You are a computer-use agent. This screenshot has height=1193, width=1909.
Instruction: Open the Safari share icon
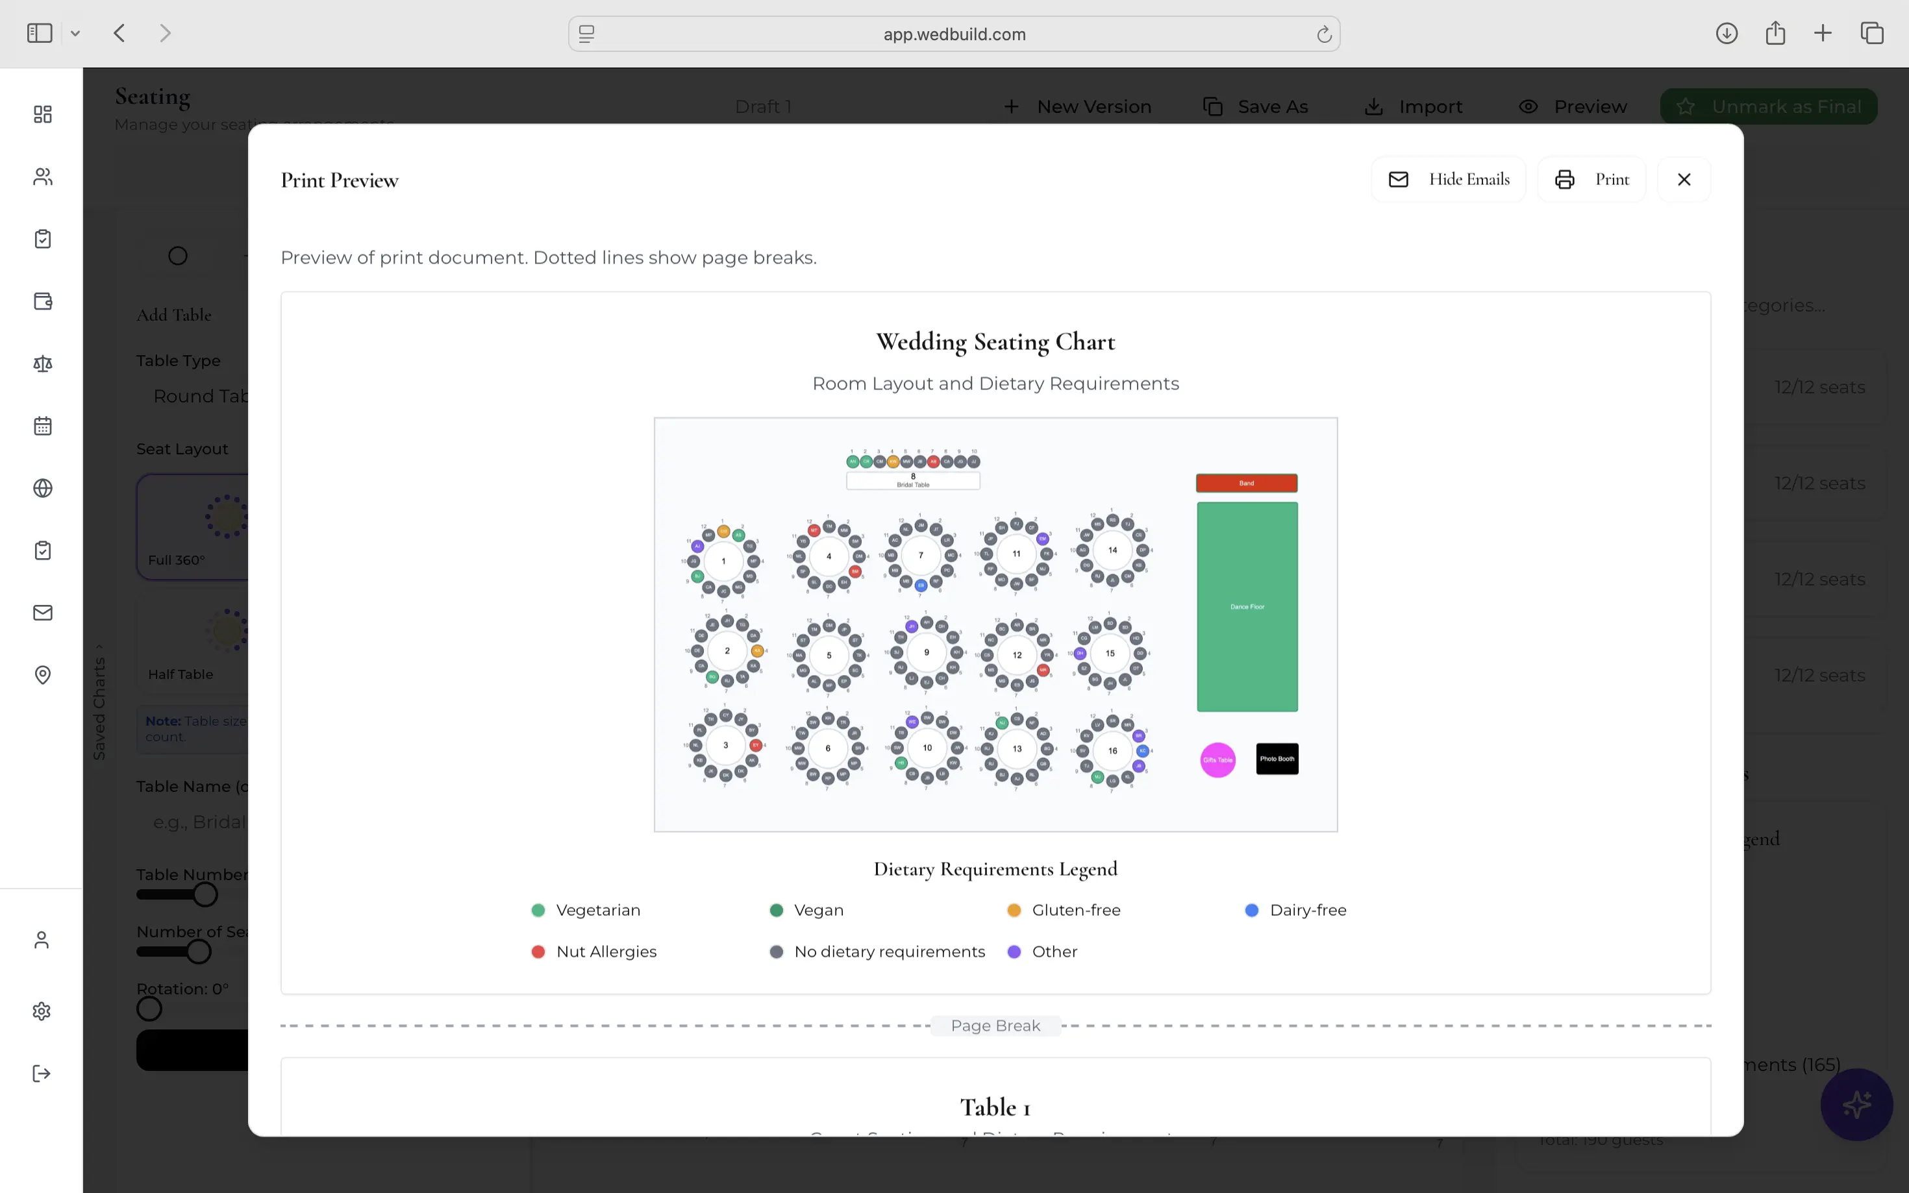(x=1775, y=33)
